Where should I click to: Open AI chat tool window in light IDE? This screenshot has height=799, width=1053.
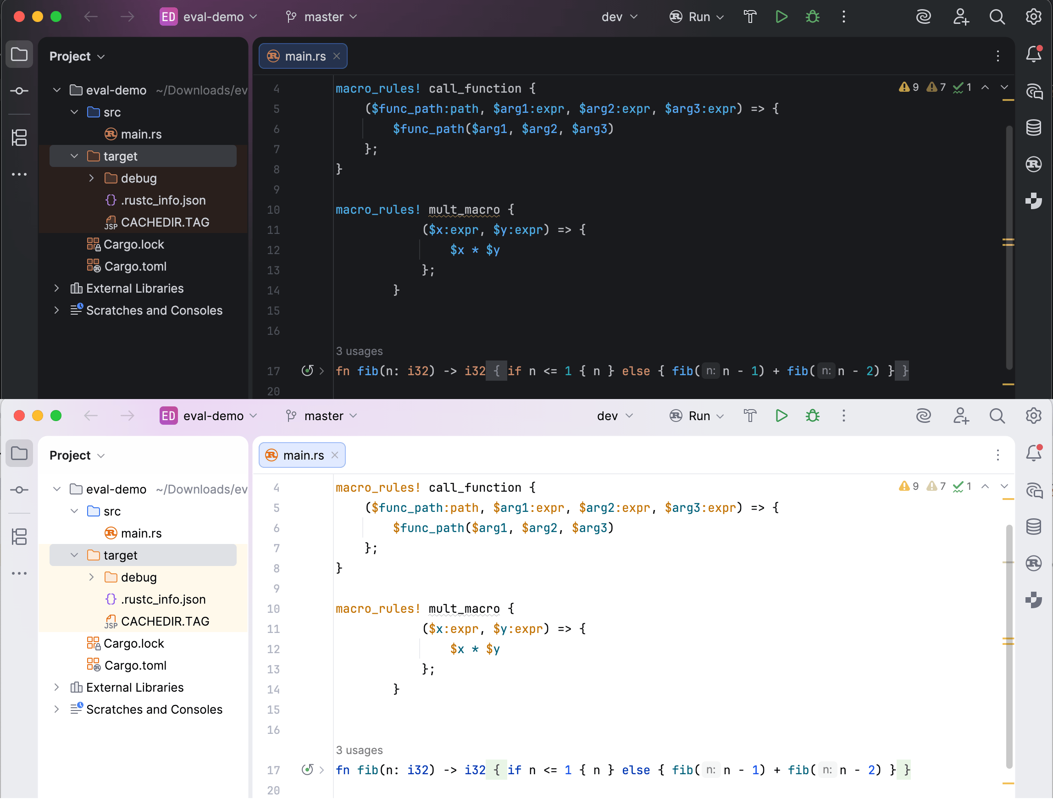(x=1033, y=490)
